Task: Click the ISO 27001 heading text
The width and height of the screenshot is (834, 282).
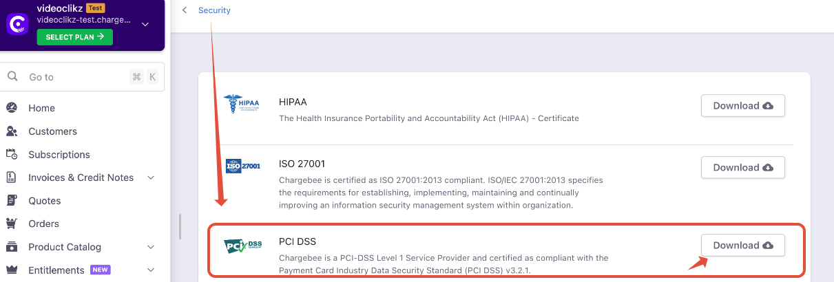Action: 302,164
